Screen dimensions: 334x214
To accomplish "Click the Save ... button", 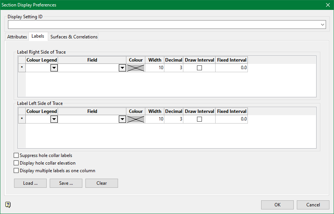I will pos(66,183).
